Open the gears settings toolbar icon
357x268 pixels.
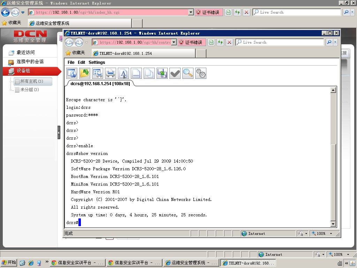pos(201,73)
